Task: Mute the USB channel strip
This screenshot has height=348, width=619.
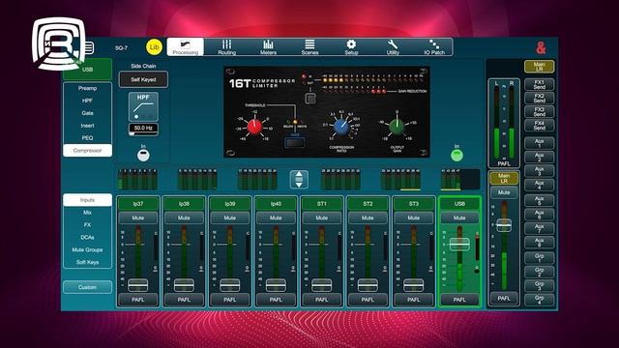Action: (459, 217)
